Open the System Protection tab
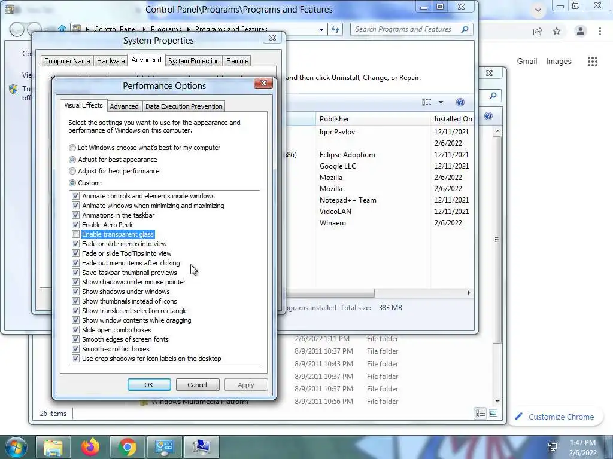This screenshot has width=613, height=459. pyautogui.click(x=193, y=61)
